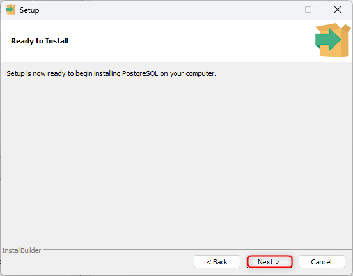Click the large package box logo in header

[x=333, y=40]
